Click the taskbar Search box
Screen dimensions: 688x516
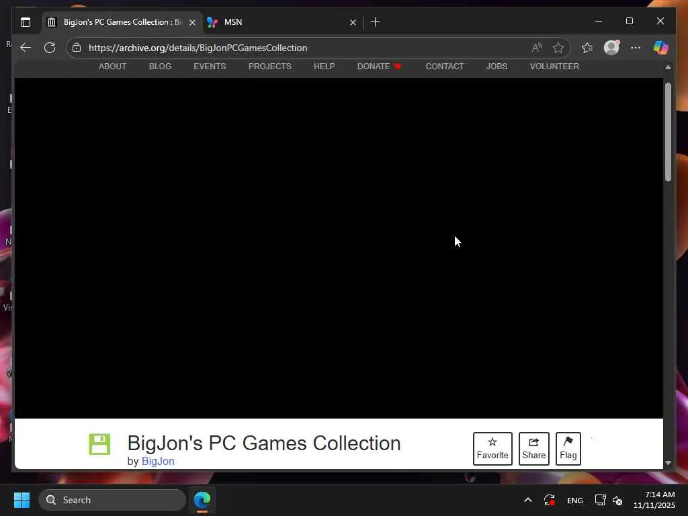pos(112,500)
